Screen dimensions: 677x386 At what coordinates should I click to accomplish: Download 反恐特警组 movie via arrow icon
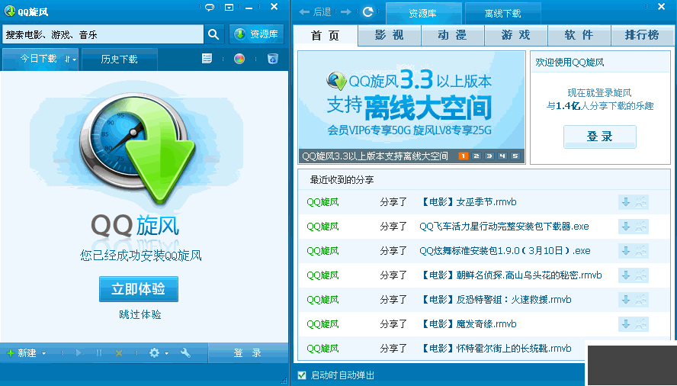[x=626, y=300]
